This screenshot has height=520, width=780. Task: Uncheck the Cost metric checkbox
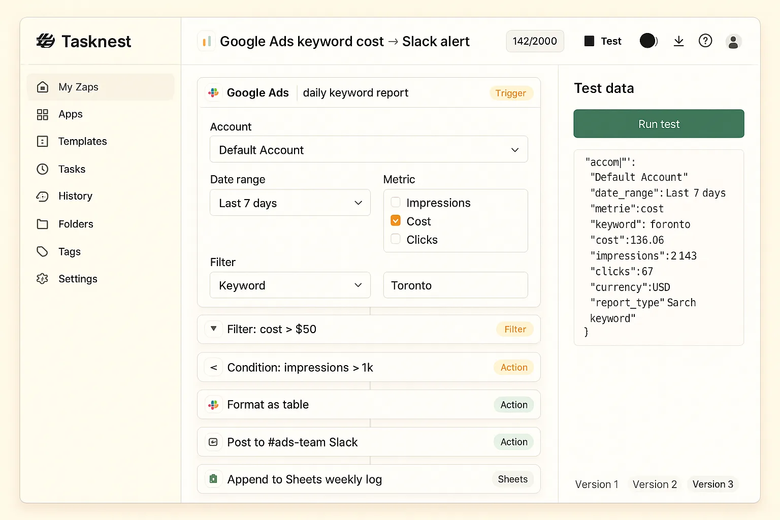pyautogui.click(x=396, y=221)
